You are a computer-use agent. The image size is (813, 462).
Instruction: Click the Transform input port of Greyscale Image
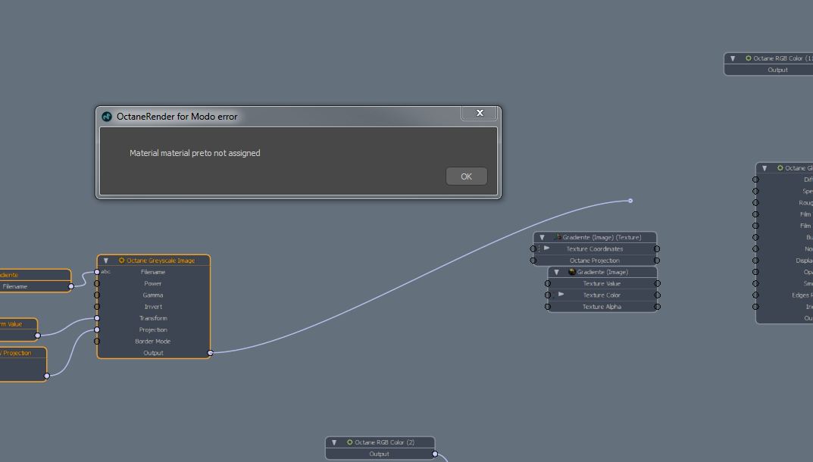pos(97,318)
